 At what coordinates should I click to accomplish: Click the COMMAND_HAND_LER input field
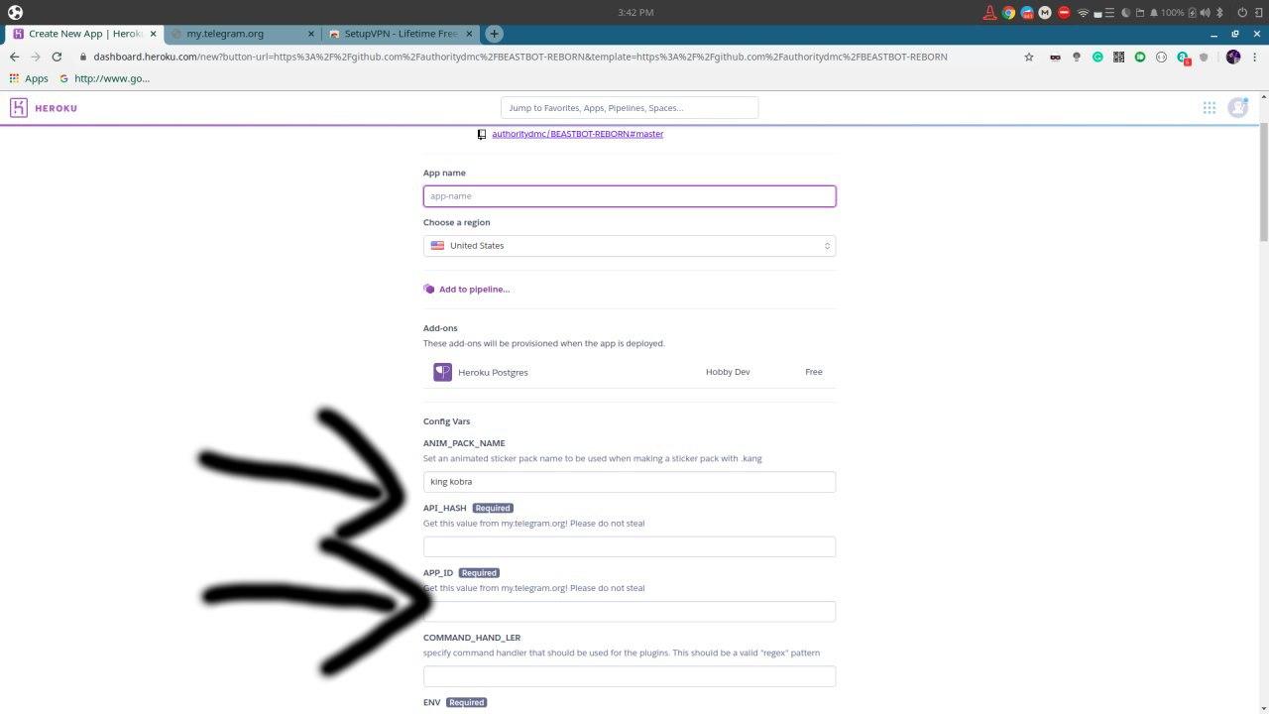point(630,676)
